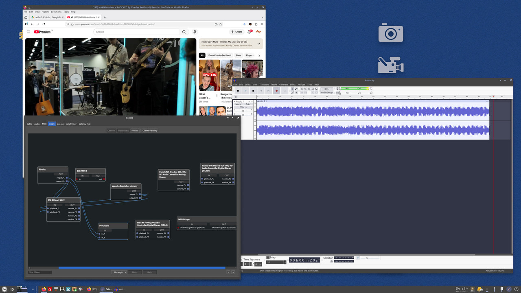521x293 pixels.
Task: Stop recording in Audacity
Action: pyautogui.click(x=253, y=91)
